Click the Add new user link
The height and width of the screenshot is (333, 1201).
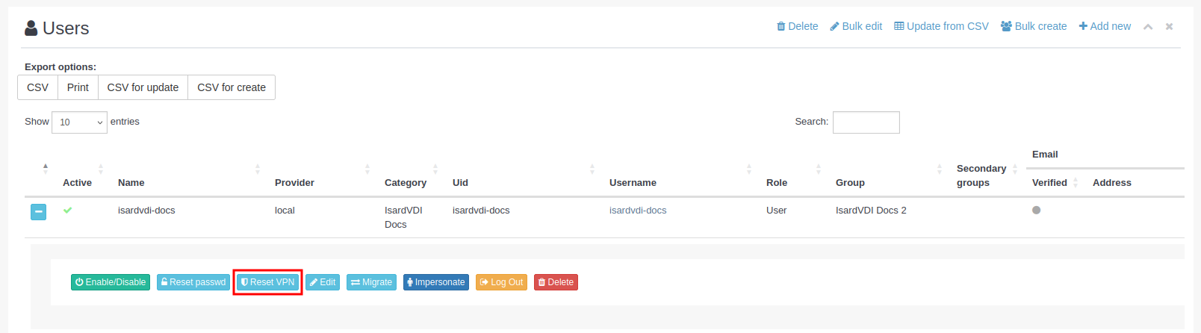coord(1105,26)
